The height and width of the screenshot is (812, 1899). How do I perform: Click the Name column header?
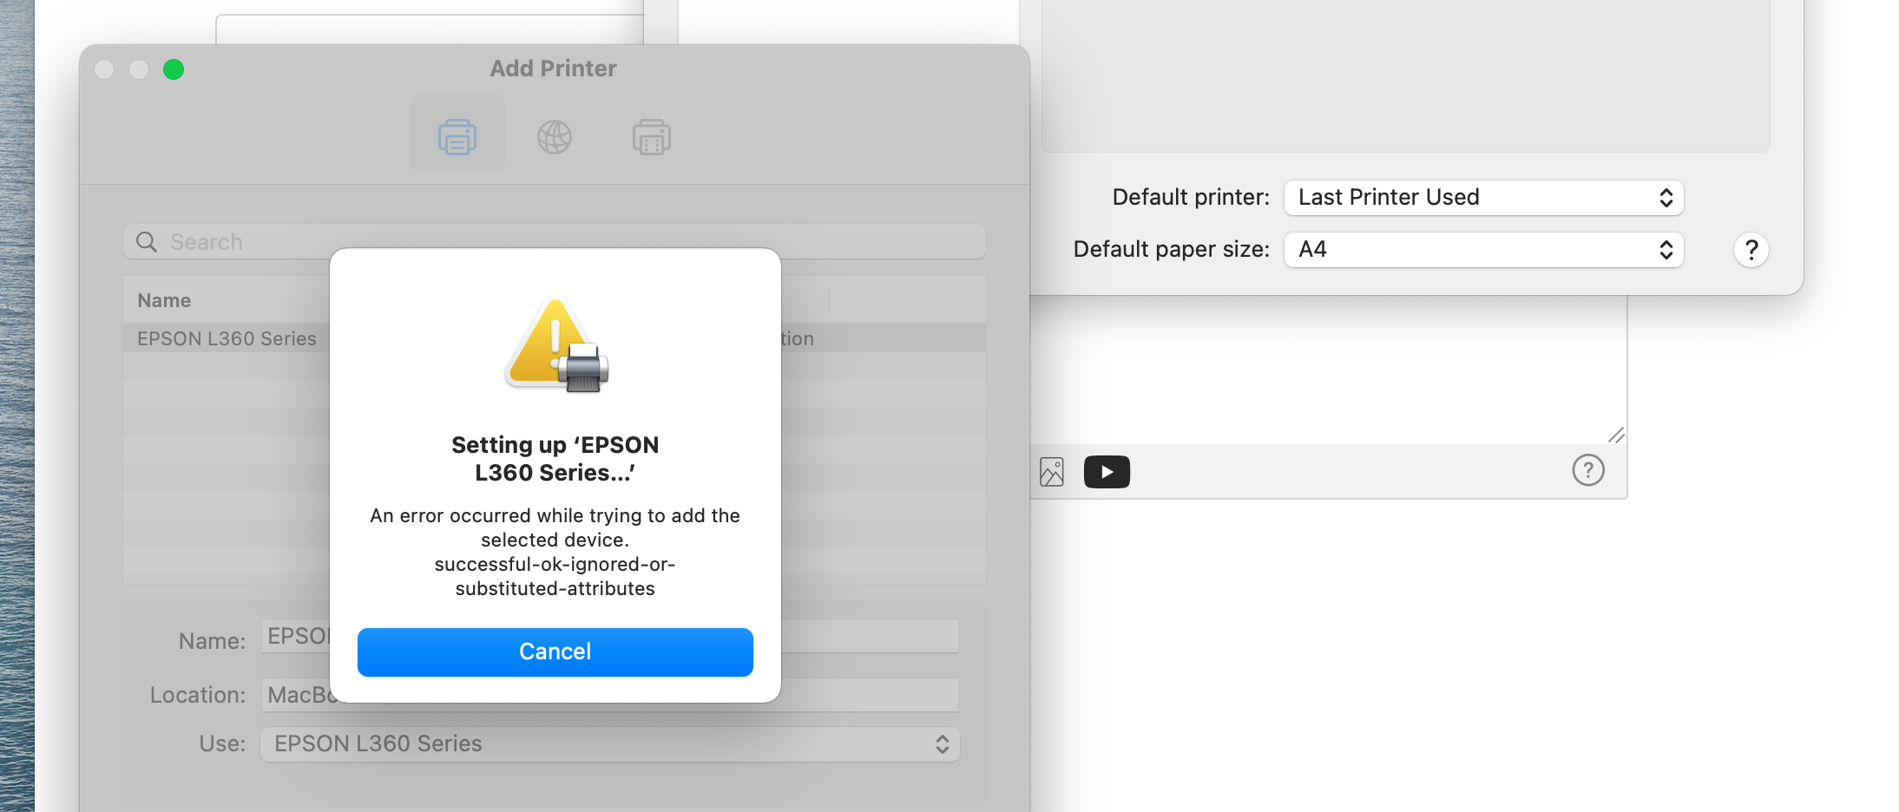164,300
